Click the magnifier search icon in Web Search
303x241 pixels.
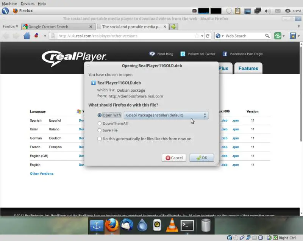267,36
